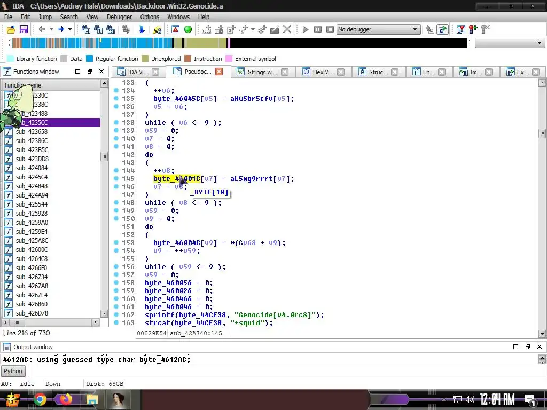
Task: Open the breakpoint list icon
Action: tap(461, 29)
